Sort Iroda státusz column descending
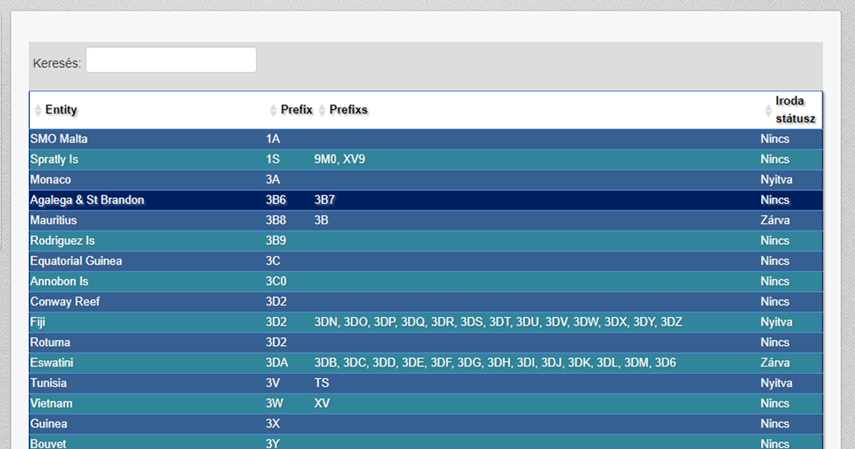855x449 pixels. [x=768, y=114]
